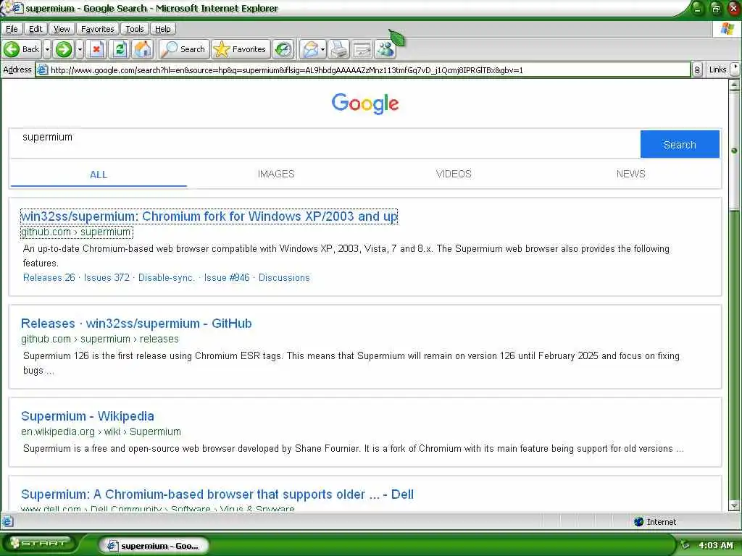Viewport: 742px width, 556px height.
Task: Click the github.com › supermium breadcrumb
Action: [x=76, y=232]
